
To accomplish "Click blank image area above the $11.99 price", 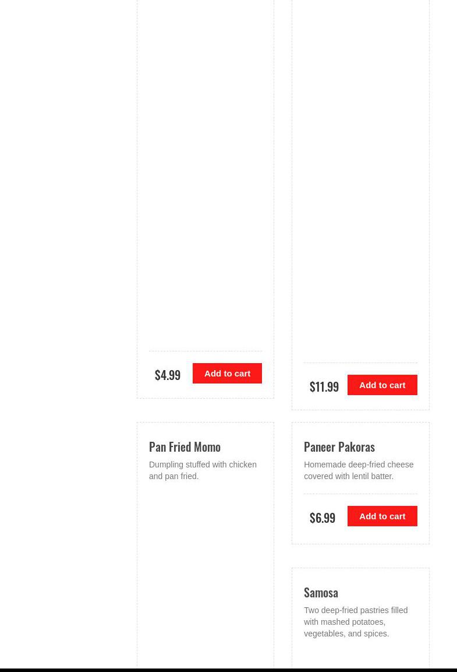I will [x=360, y=181].
